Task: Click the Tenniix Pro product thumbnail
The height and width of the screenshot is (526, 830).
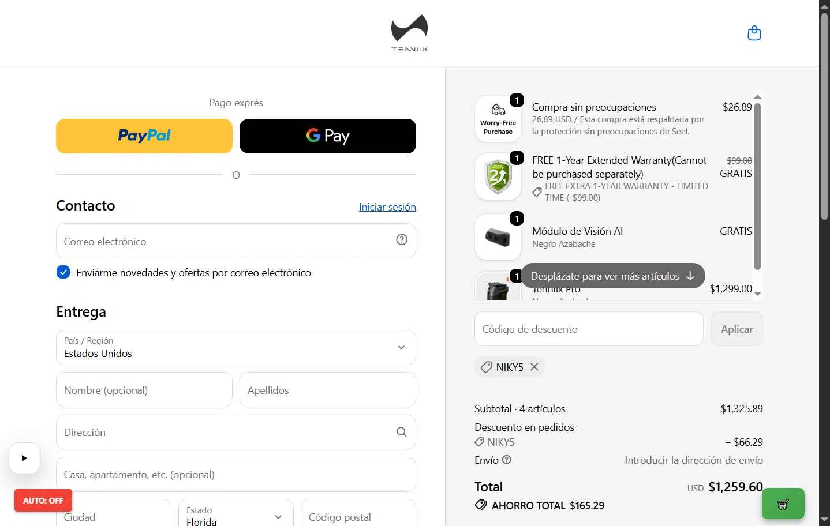Action: click(497, 287)
